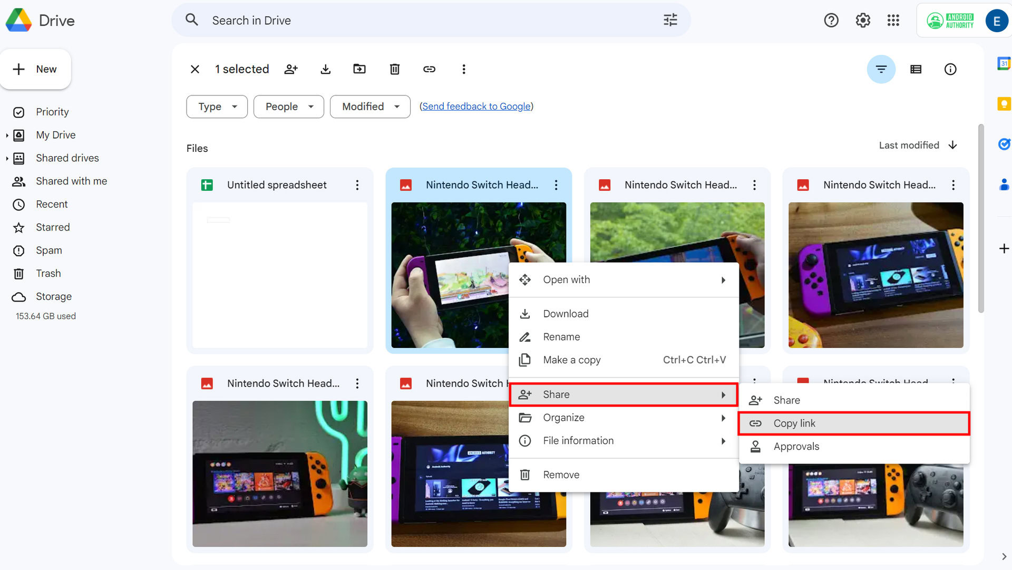Screen dimensions: 1012x570
Task: Expand the Open with submenu
Action: [624, 280]
